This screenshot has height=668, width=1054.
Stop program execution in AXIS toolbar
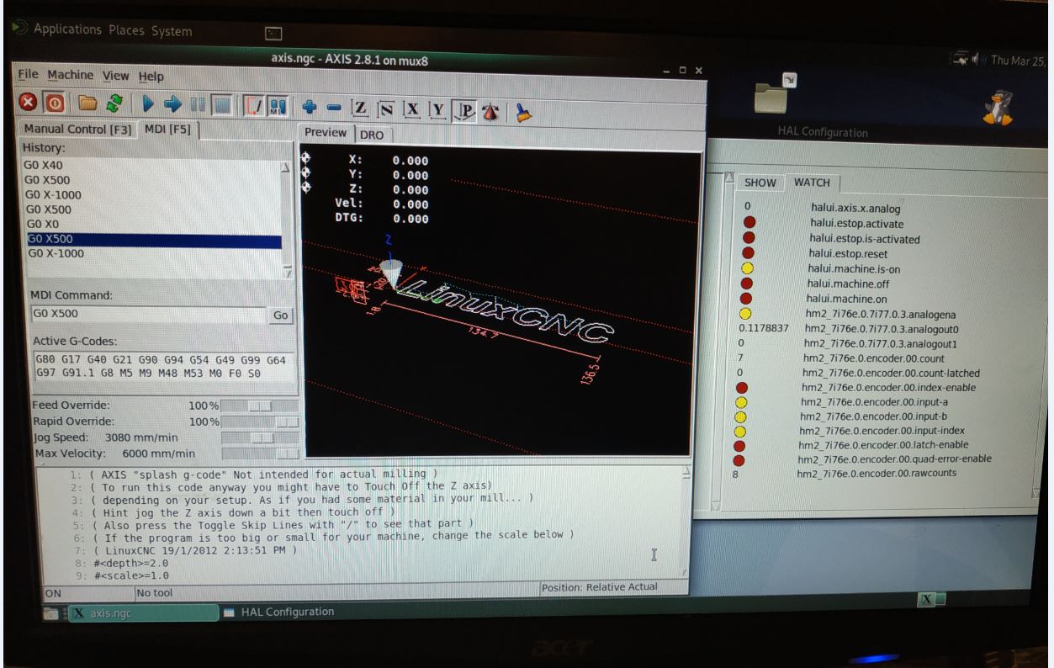pos(220,108)
